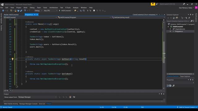Image resolution: width=198 pixels, height=111 pixels.
Task: Collapse the GetUsers method outline toggle
Action: (x=16, y=59)
